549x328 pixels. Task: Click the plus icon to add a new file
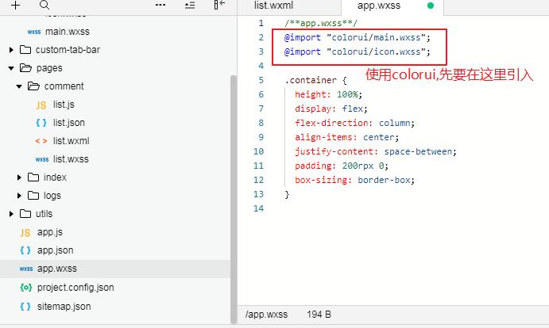(15, 5)
